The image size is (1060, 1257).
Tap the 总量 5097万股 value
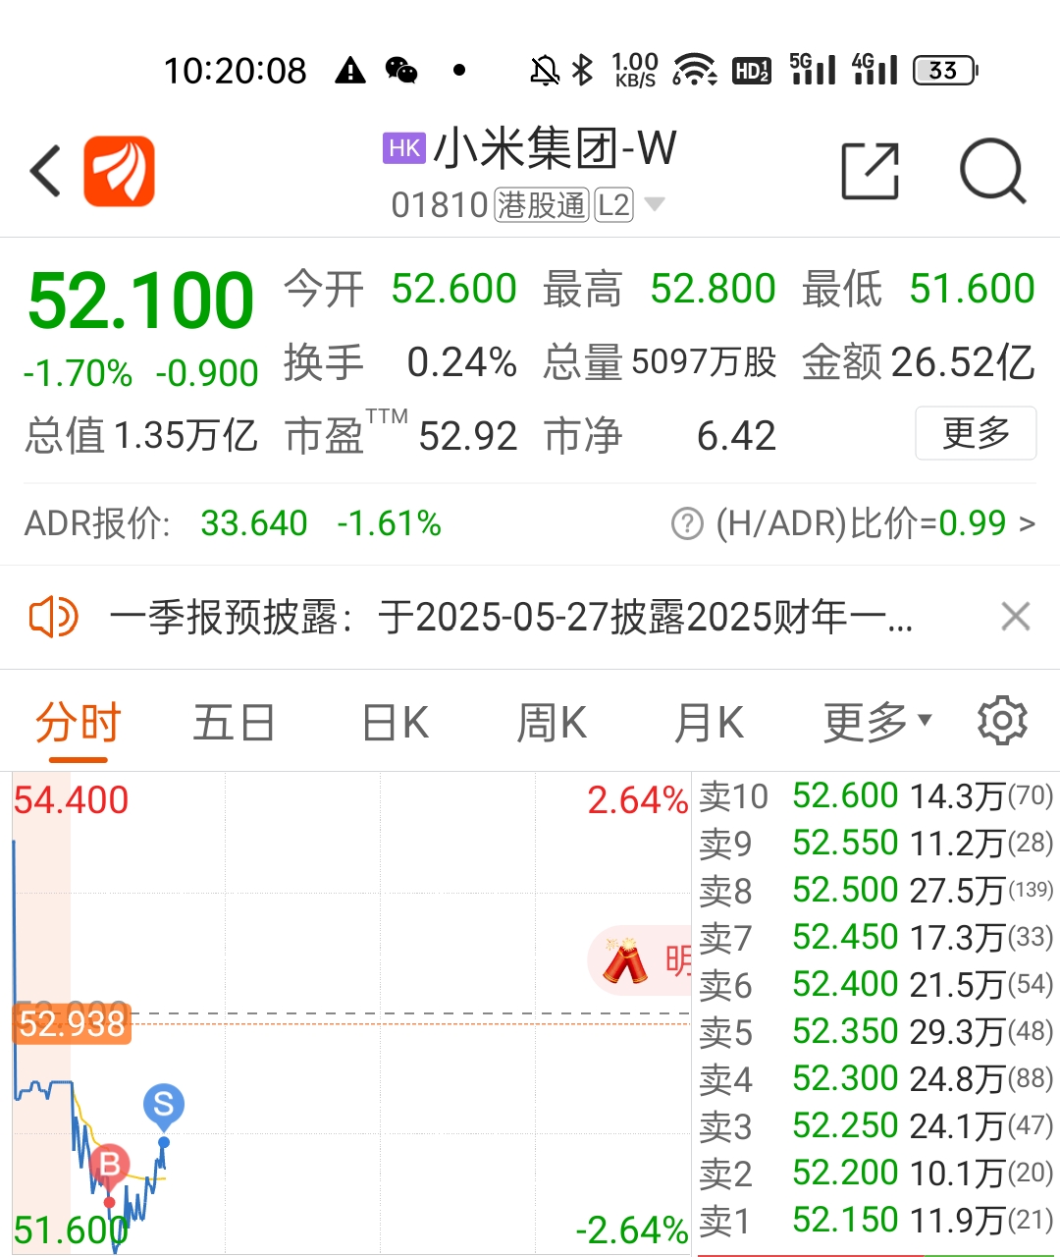[704, 362]
